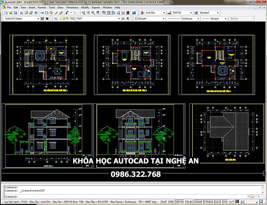
Task: Open the Tool Palettes icon
Action: tap(114, 13)
